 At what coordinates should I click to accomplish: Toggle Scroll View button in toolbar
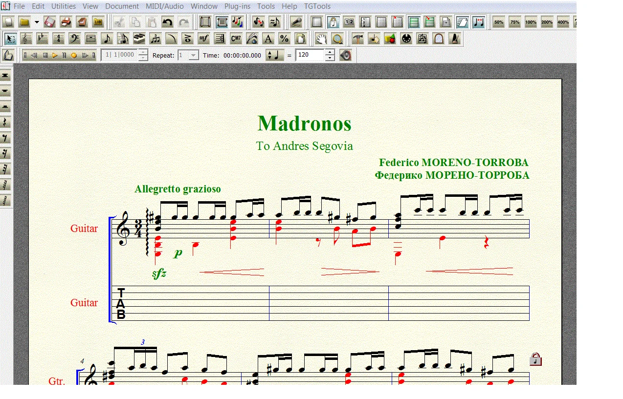point(222,22)
